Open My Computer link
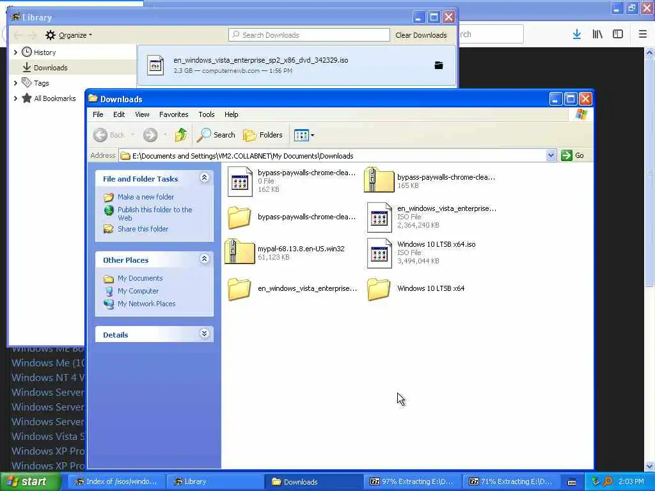Viewport: 655px width, 491px height. [138, 291]
